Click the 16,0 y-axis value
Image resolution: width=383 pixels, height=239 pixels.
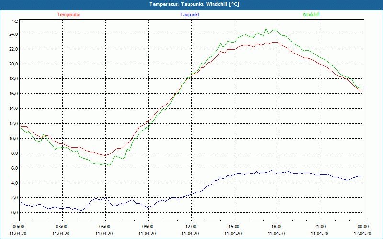[13, 94]
